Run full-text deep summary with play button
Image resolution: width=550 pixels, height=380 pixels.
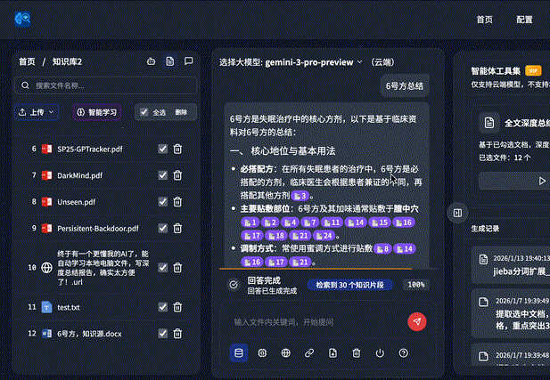[542, 181]
